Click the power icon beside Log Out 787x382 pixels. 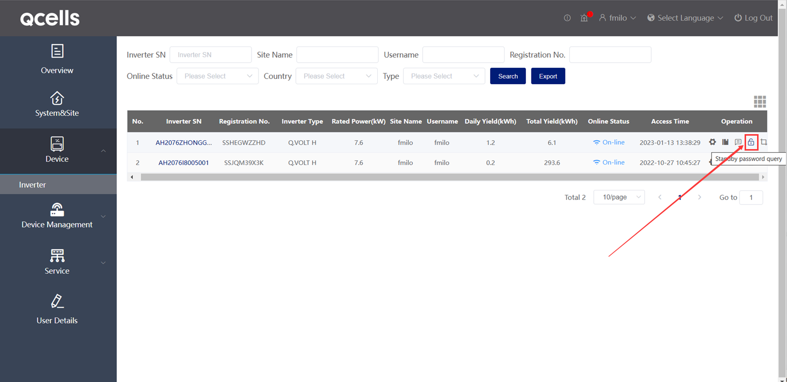[738, 18]
